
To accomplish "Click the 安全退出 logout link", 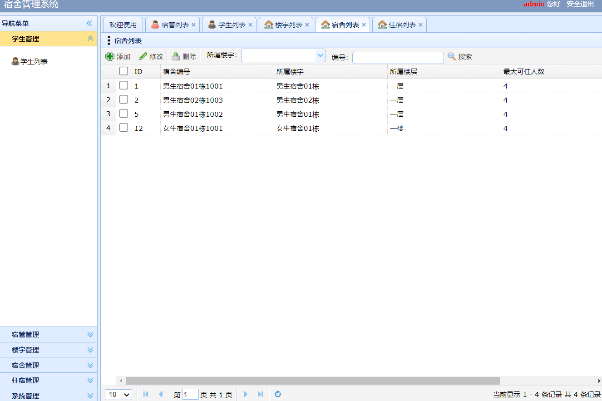I will [x=580, y=4].
